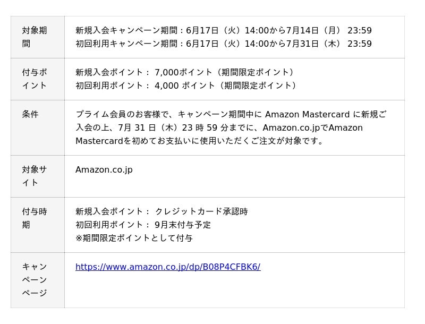This screenshot has width=425, height=324.
Task: Click Amazon.co.jp in the 対象サイト row
Action: pos(104,170)
